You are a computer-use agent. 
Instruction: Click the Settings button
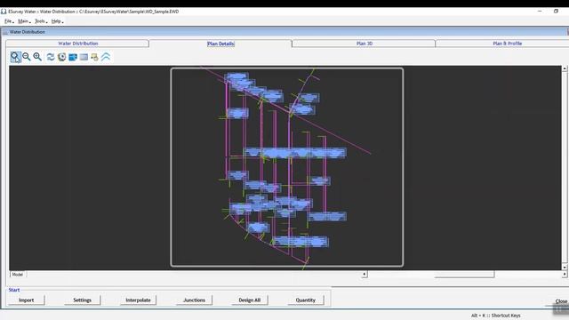pyautogui.click(x=82, y=300)
